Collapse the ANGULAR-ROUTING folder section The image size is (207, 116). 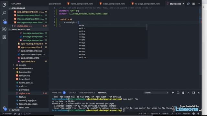tap(20, 29)
